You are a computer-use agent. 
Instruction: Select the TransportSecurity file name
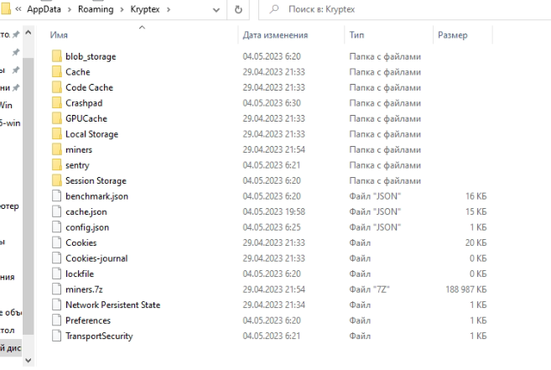coord(99,336)
